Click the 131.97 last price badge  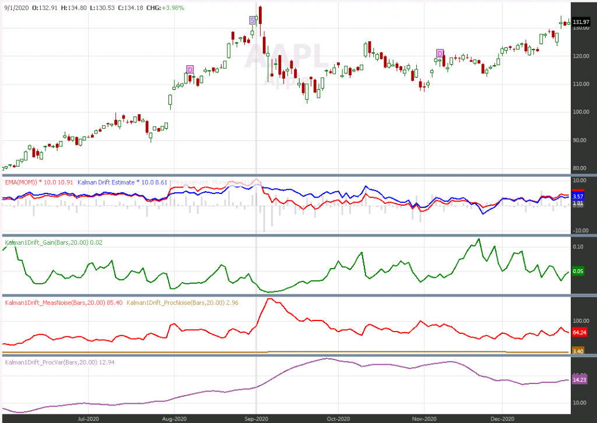click(581, 22)
